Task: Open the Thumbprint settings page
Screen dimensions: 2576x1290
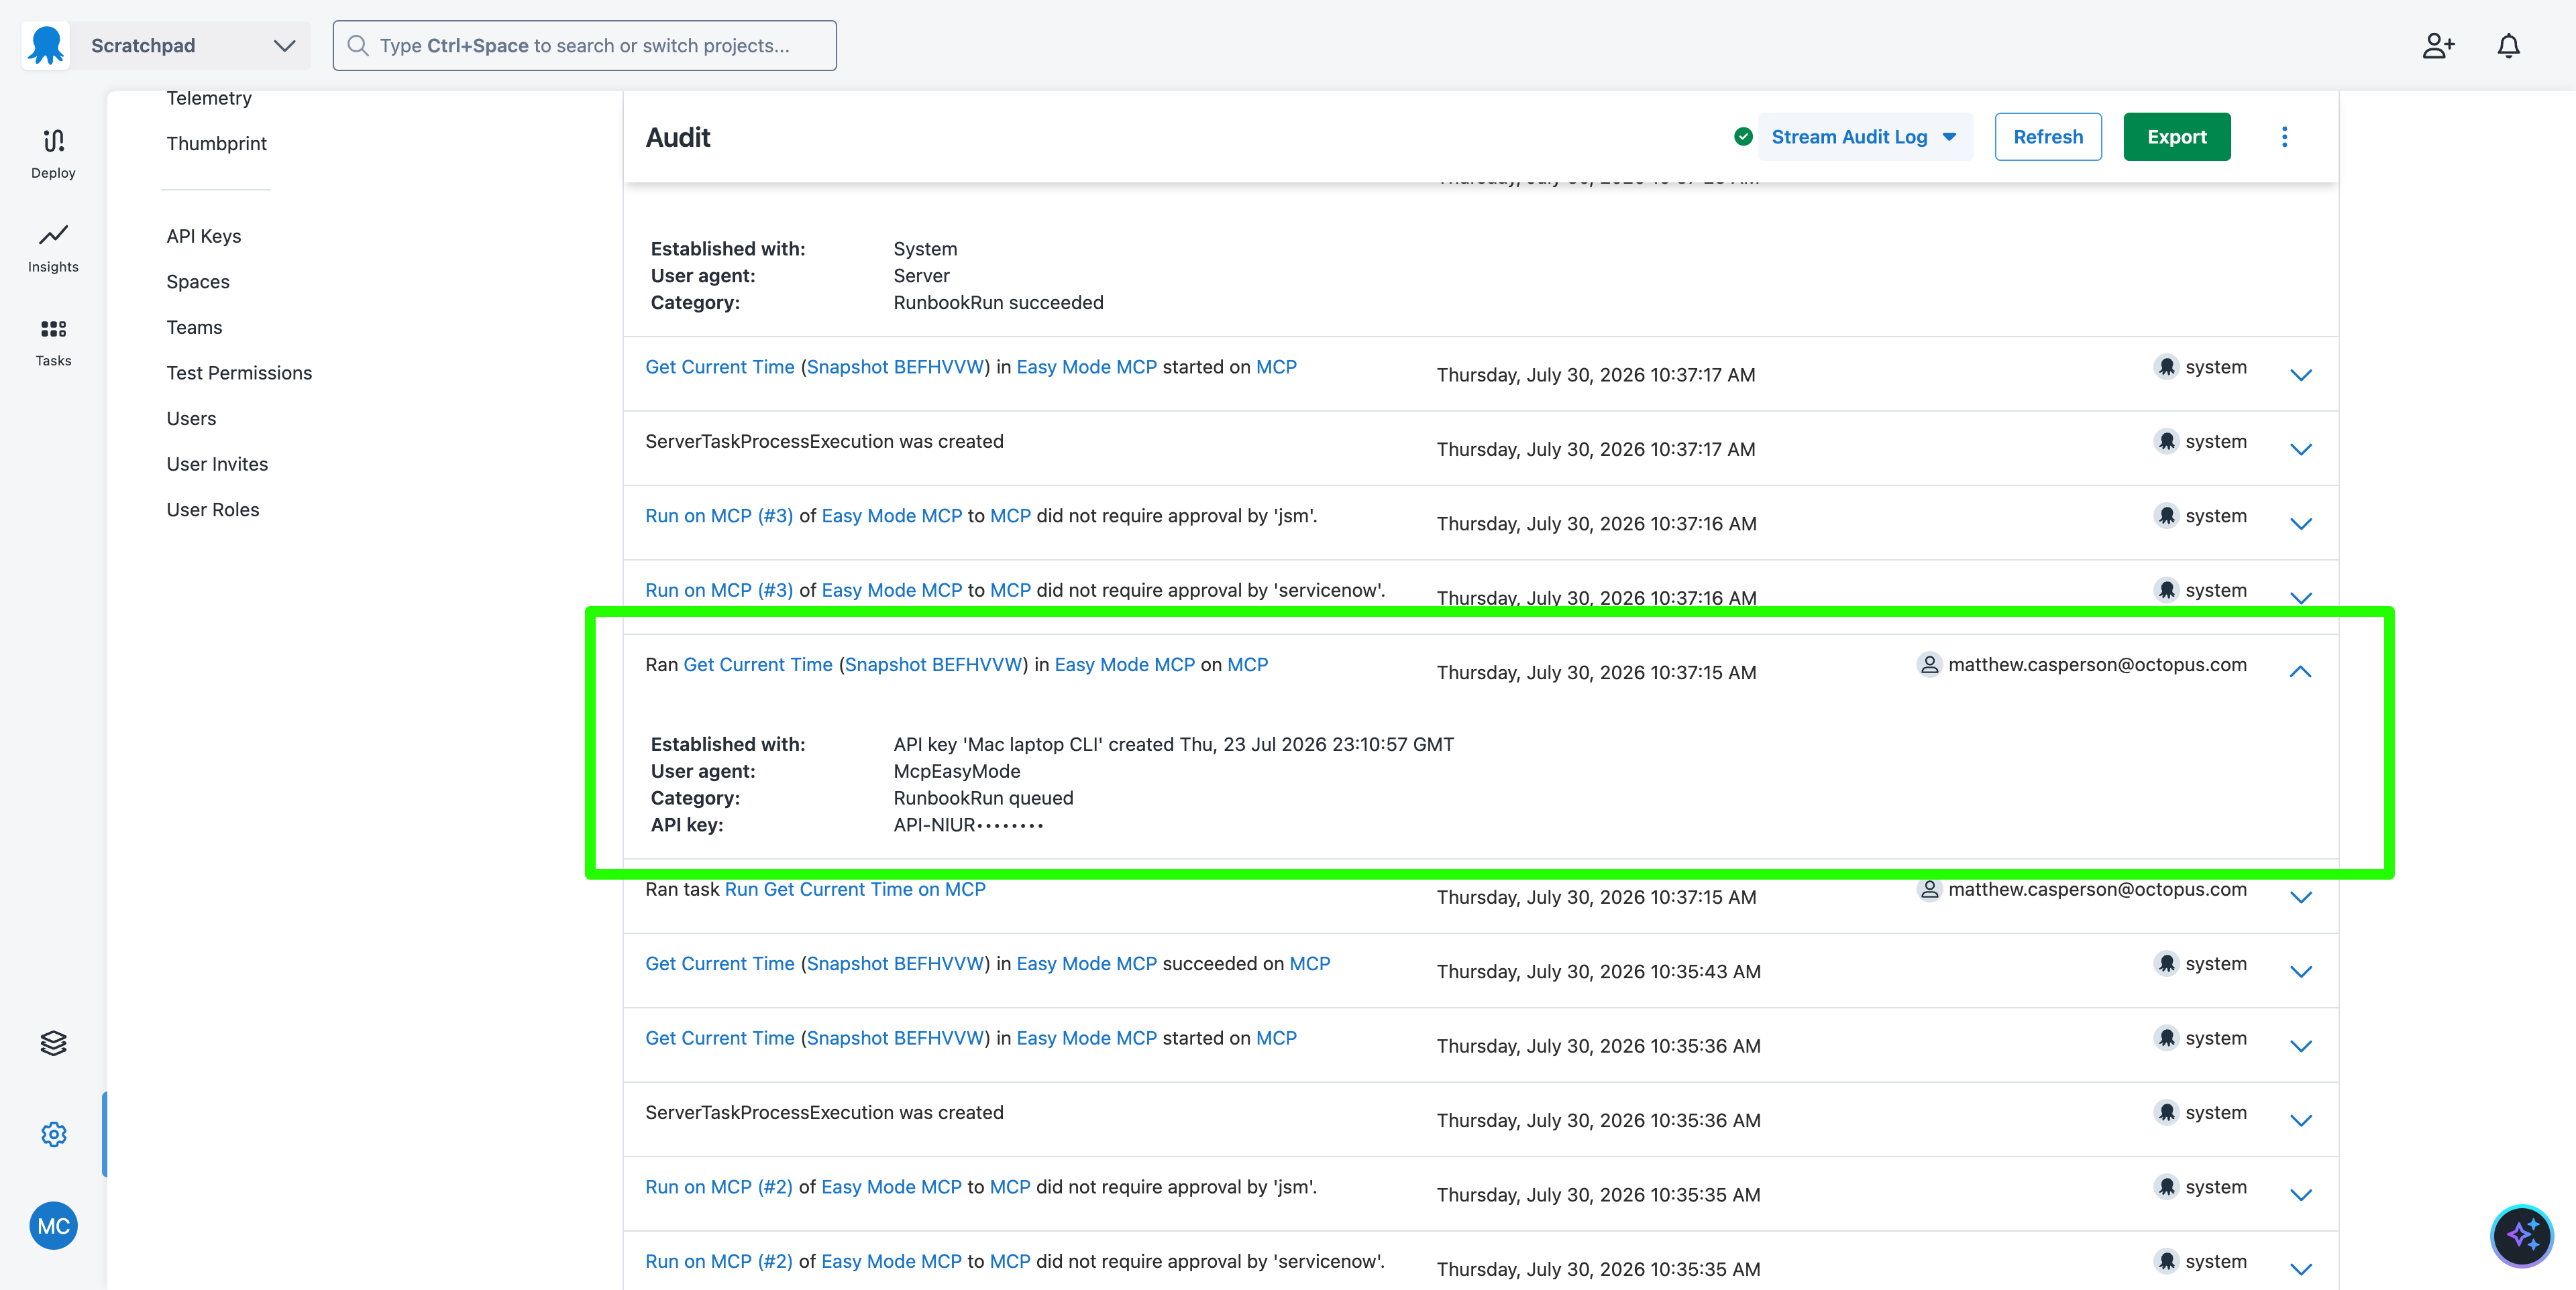Action: coord(216,143)
